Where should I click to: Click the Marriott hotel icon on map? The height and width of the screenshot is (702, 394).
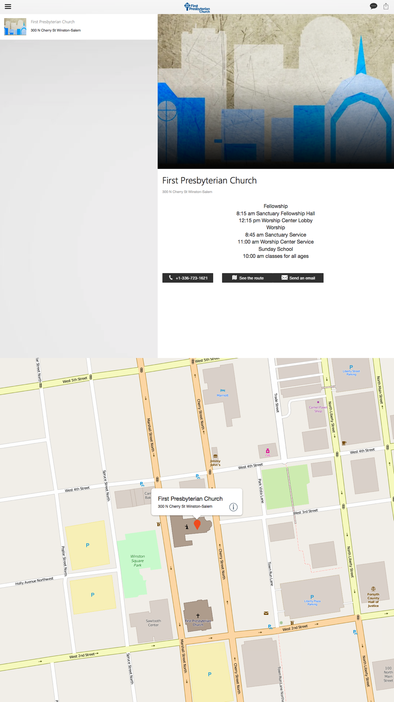pos(223,390)
